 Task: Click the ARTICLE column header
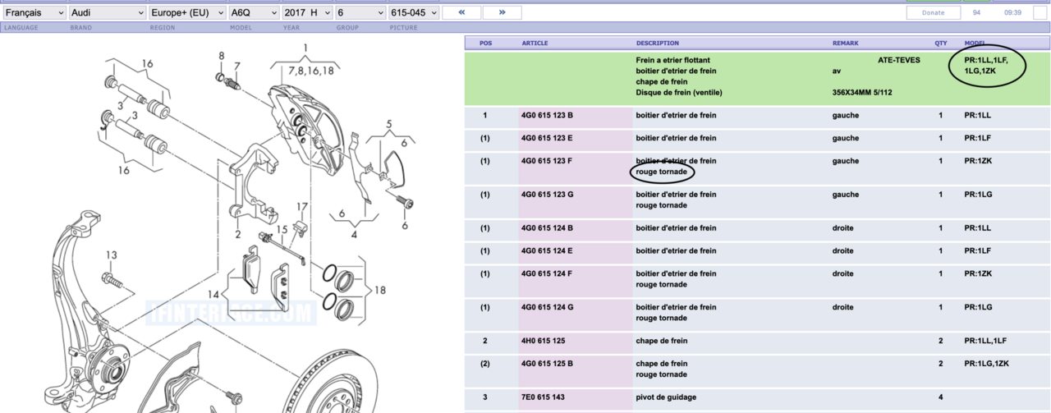click(535, 43)
